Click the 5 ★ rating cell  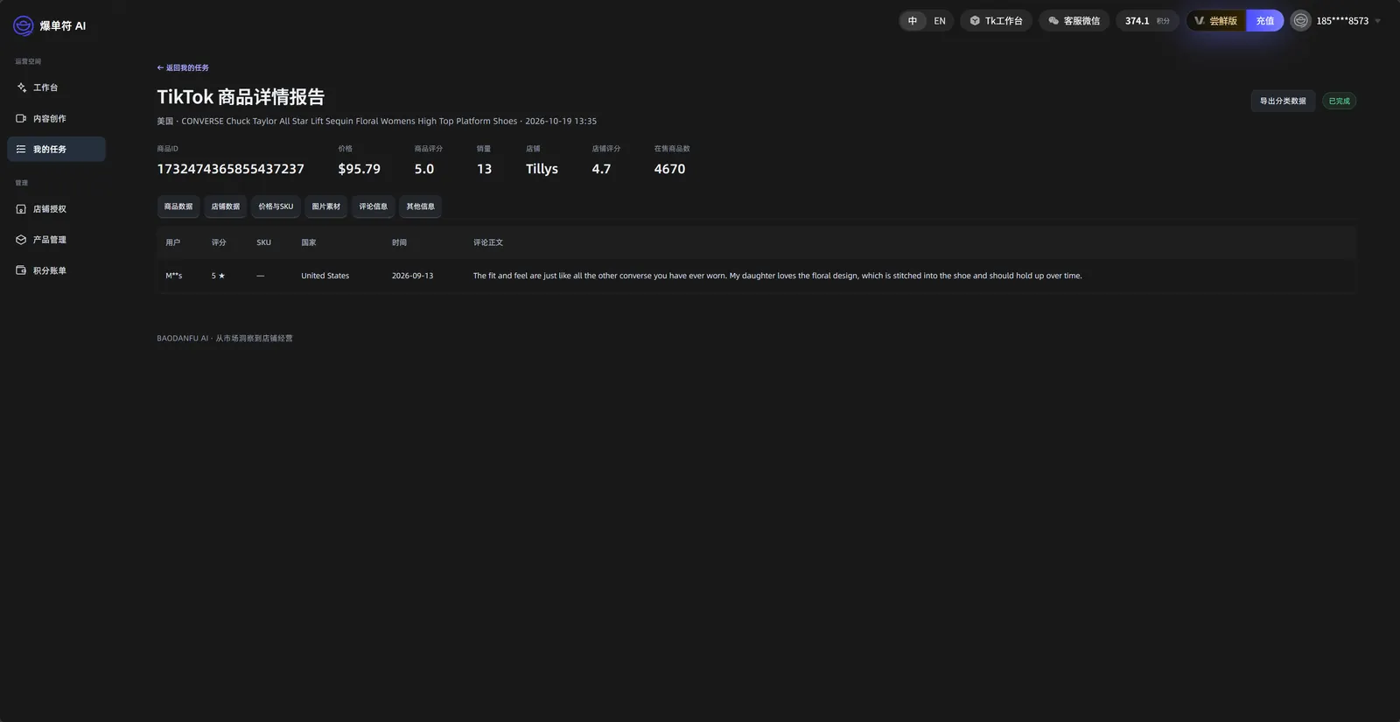[x=218, y=276]
